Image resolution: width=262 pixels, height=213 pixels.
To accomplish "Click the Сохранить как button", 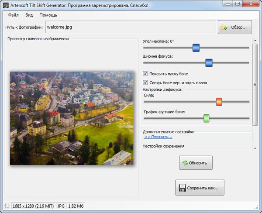I will point(200,189).
